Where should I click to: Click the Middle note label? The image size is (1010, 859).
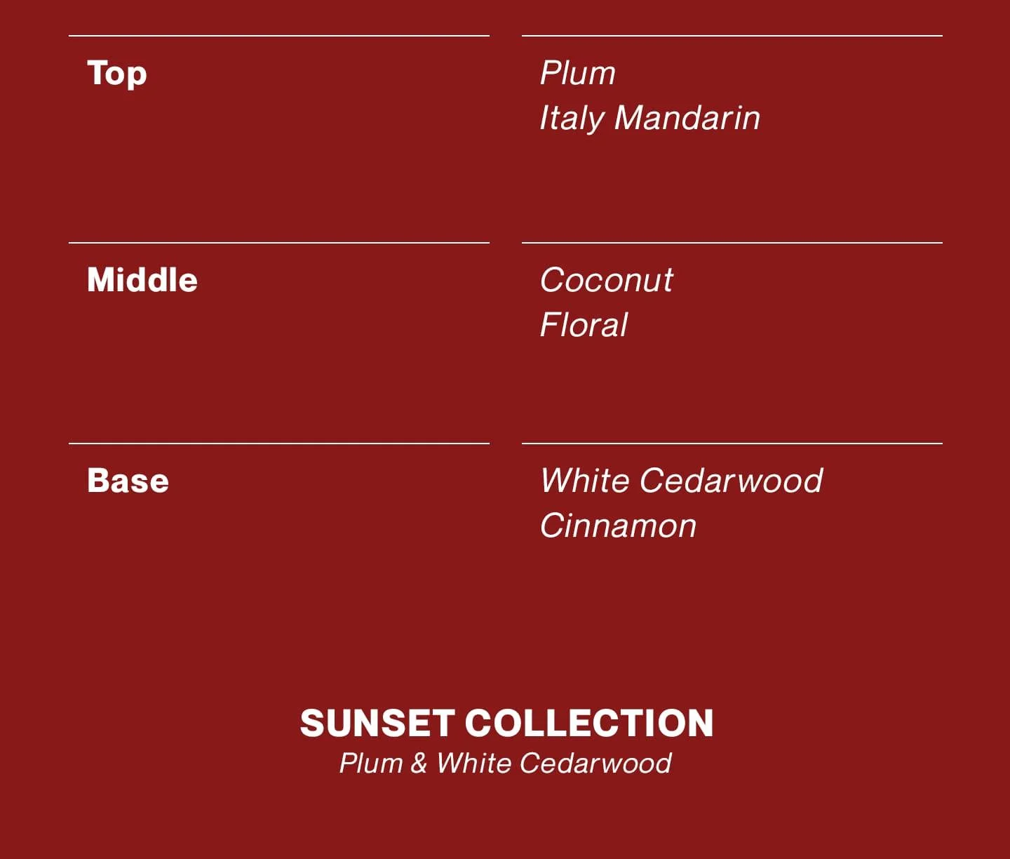point(142,279)
